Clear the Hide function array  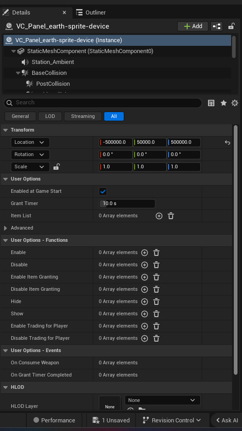point(156,302)
